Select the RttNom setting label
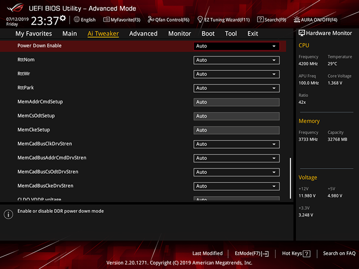The image size is (359, 269). tap(26, 60)
